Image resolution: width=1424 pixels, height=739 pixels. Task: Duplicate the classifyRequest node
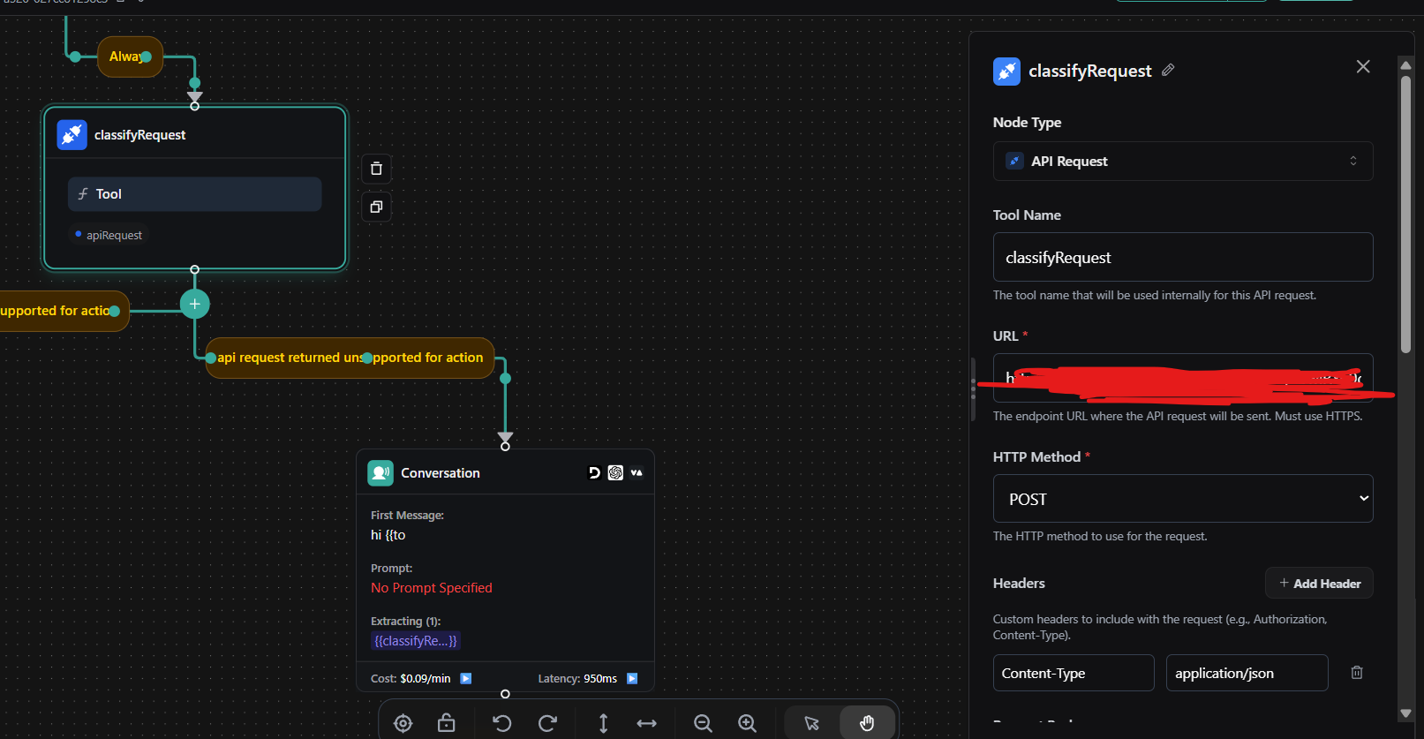pyautogui.click(x=376, y=207)
